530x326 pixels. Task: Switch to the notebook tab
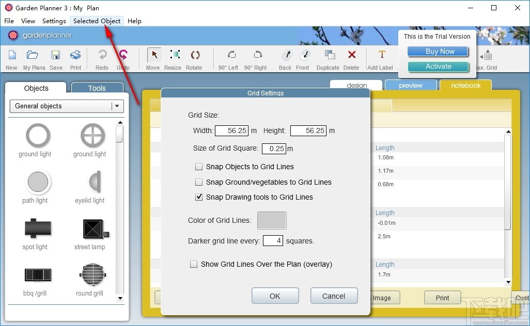point(466,86)
